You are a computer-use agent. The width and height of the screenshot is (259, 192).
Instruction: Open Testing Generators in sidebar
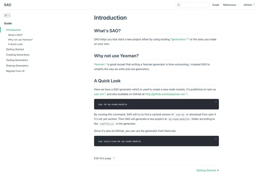click(17, 60)
